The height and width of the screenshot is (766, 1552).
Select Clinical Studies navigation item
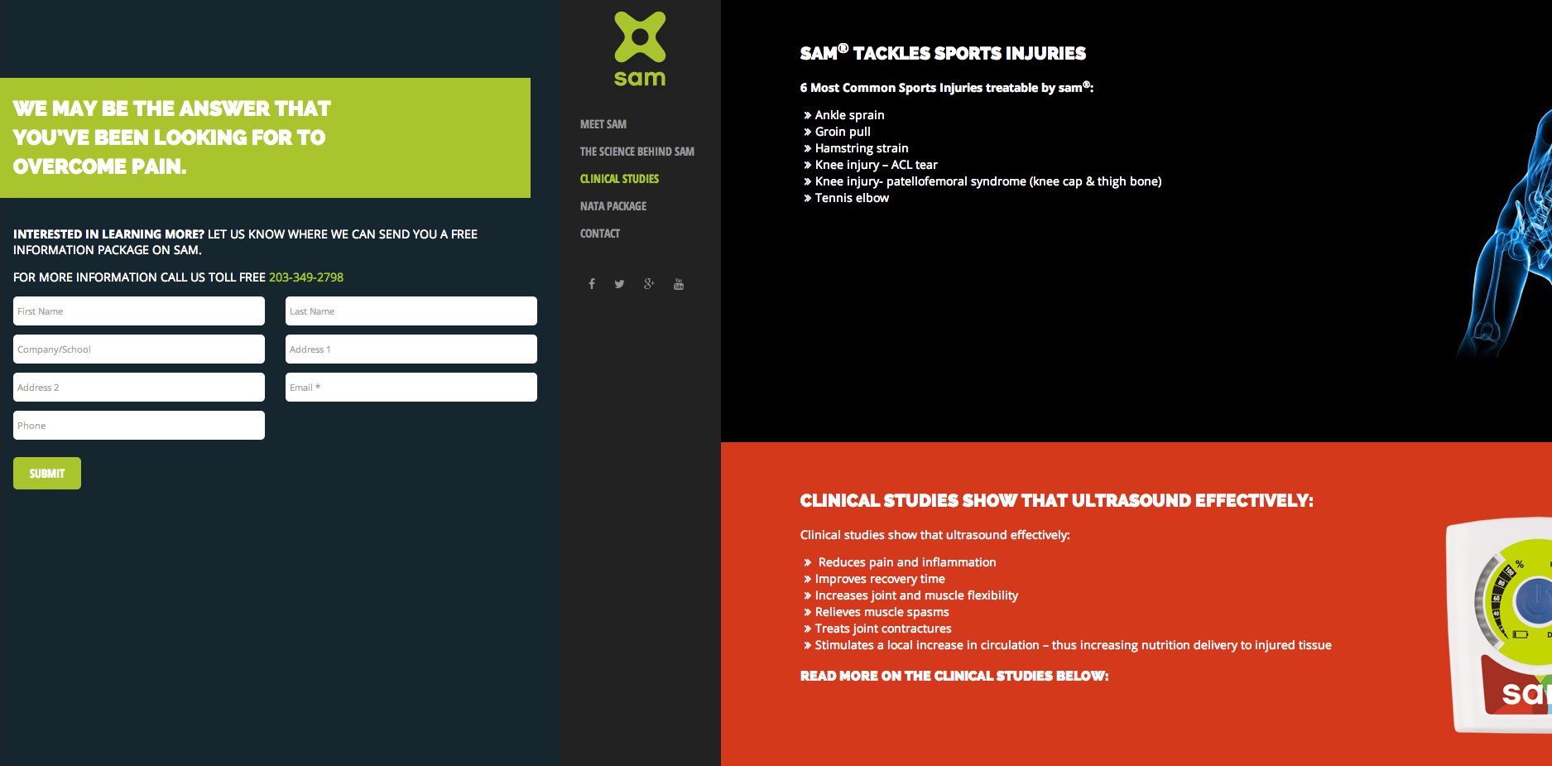[619, 179]
